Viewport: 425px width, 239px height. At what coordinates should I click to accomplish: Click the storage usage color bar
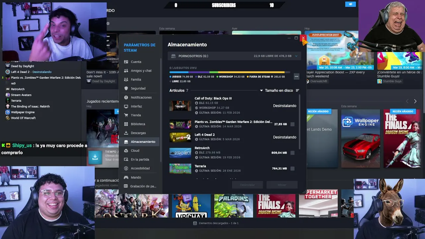click(229, 72)
